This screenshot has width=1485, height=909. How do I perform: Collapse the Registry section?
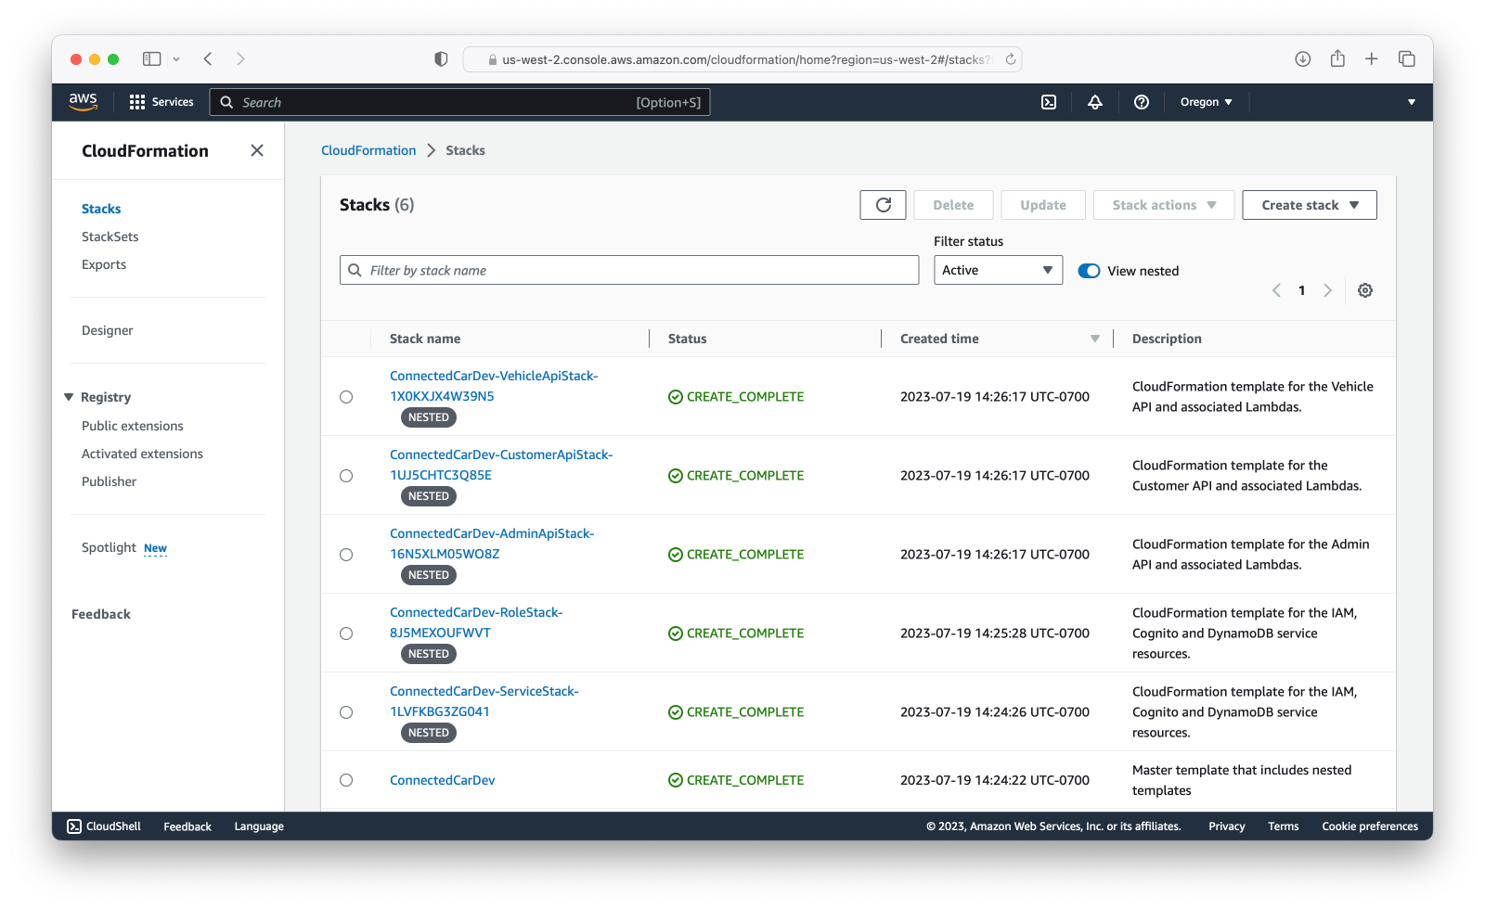click(69, 397)
